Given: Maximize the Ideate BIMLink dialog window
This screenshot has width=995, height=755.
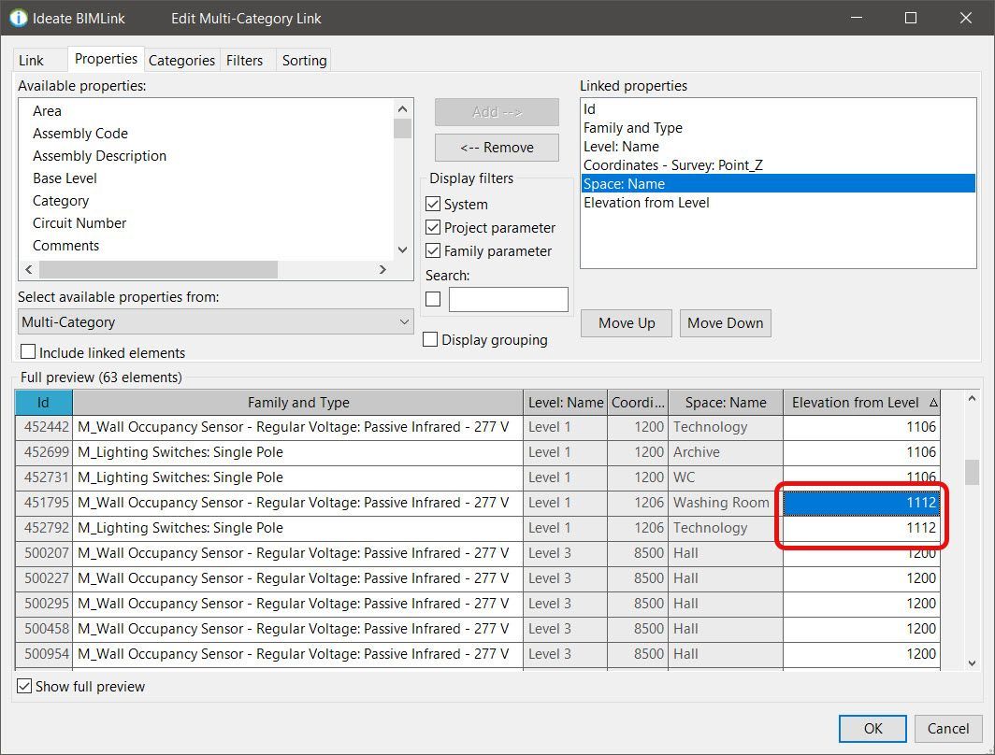Looking at the screenshot, I should click(x=911, y=18).
